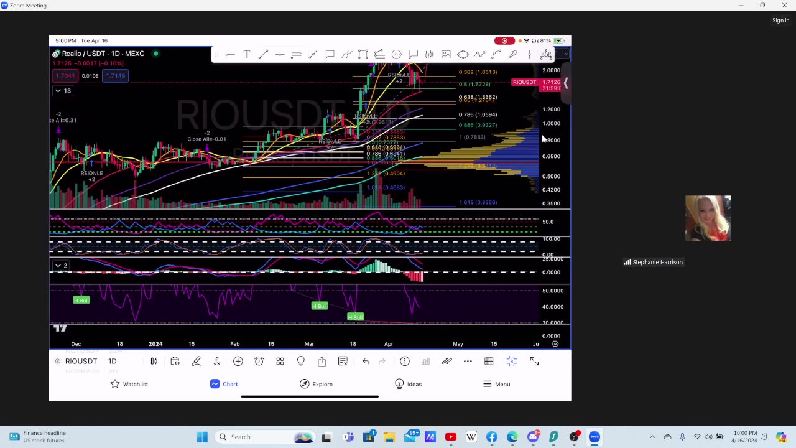796x448 pixels.
Task: Select the callout comment drawing tool
Action: pos(330,55)
